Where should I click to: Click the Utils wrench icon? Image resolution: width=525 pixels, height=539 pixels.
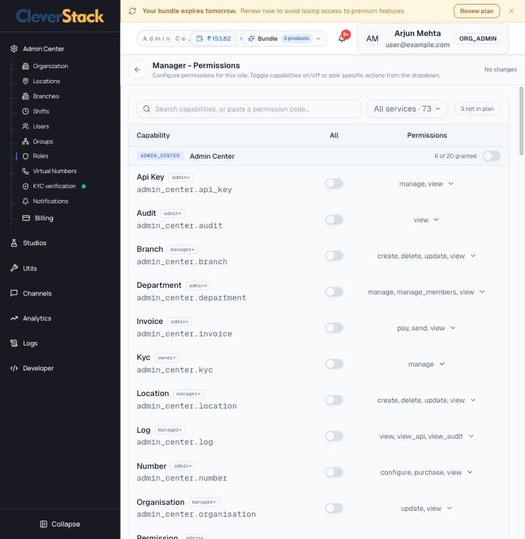(x=14, y=268)
